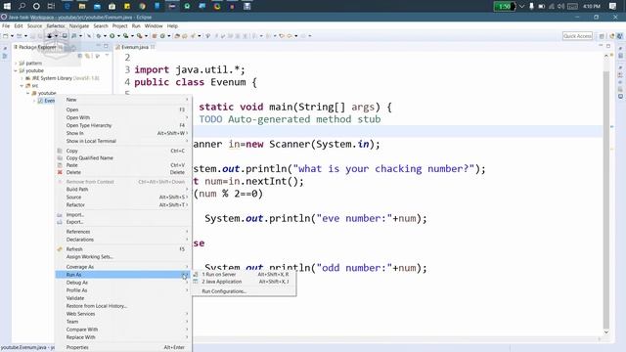The image size is (626, 352).
Task: Open the Source menu in menu bar
Action: click(x=34, y=26)
